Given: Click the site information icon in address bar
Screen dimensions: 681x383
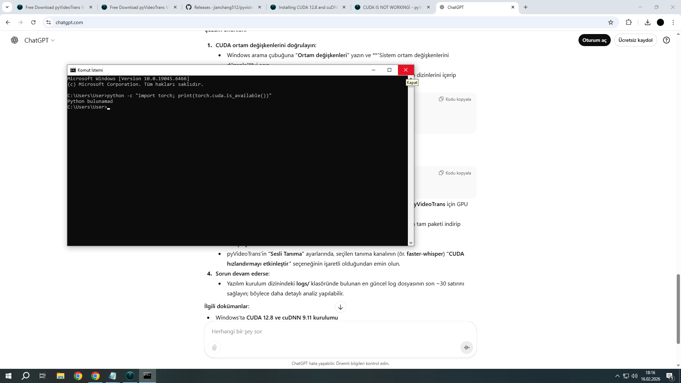Looking at the screenshot, I should tap(49, 22).
